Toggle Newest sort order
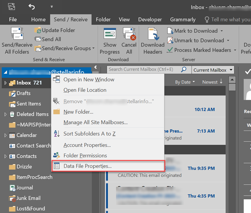 [212, 82]
